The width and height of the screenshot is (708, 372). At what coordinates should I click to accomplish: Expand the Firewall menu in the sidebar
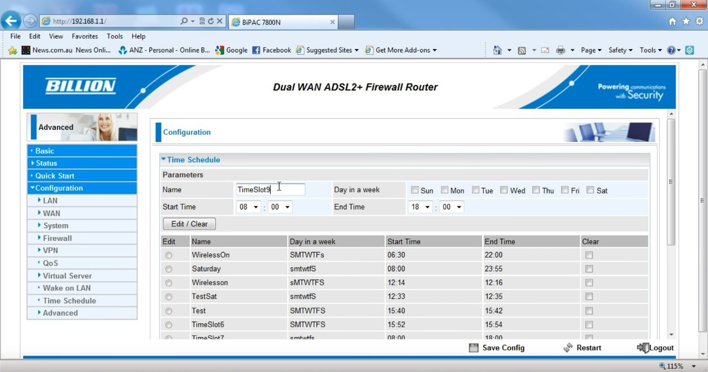click(58, 238)
